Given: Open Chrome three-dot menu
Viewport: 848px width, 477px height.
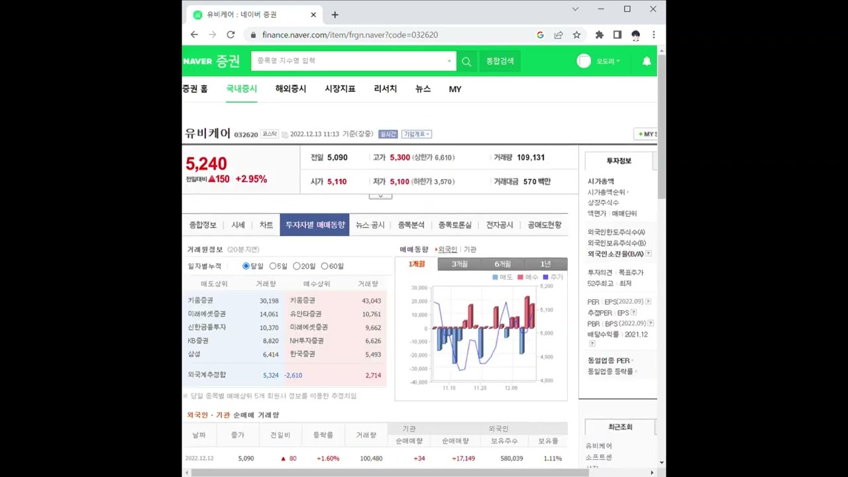Looking at the screenshot, I should tap(653, 34).
